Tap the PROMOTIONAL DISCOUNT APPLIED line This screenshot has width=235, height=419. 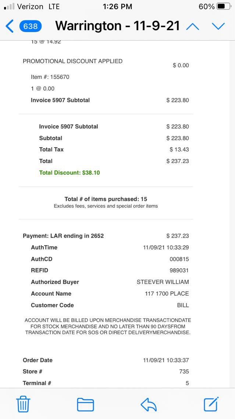coord(72,61)
